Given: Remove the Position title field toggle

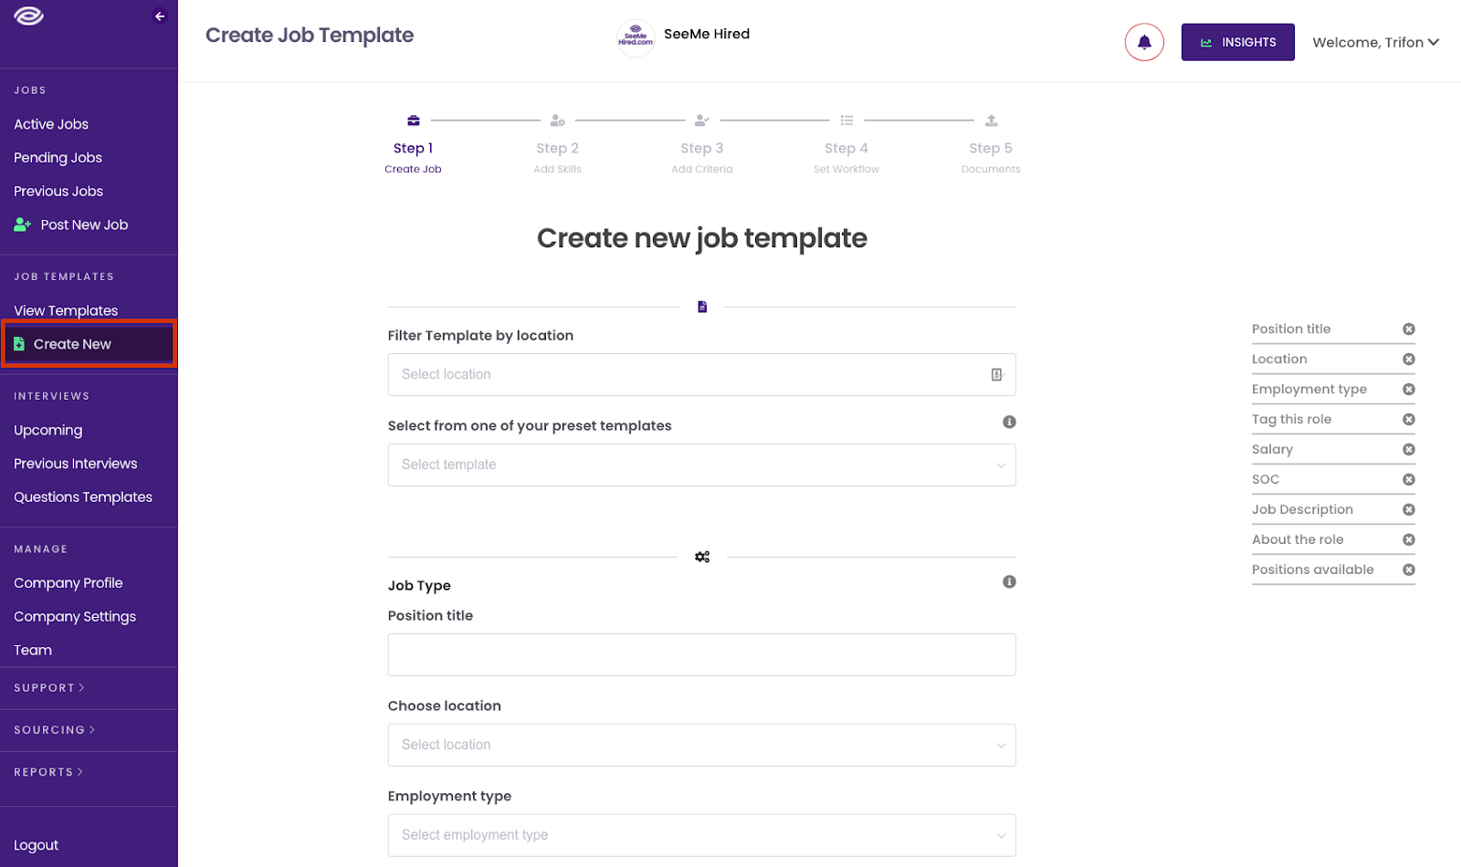Looking at the screenshot, I should click(1409, 329).
